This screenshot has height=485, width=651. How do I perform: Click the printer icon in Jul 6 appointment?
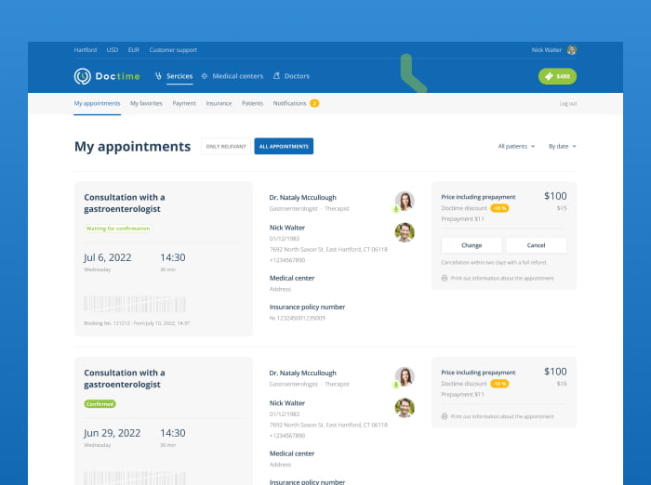[445, 278]
